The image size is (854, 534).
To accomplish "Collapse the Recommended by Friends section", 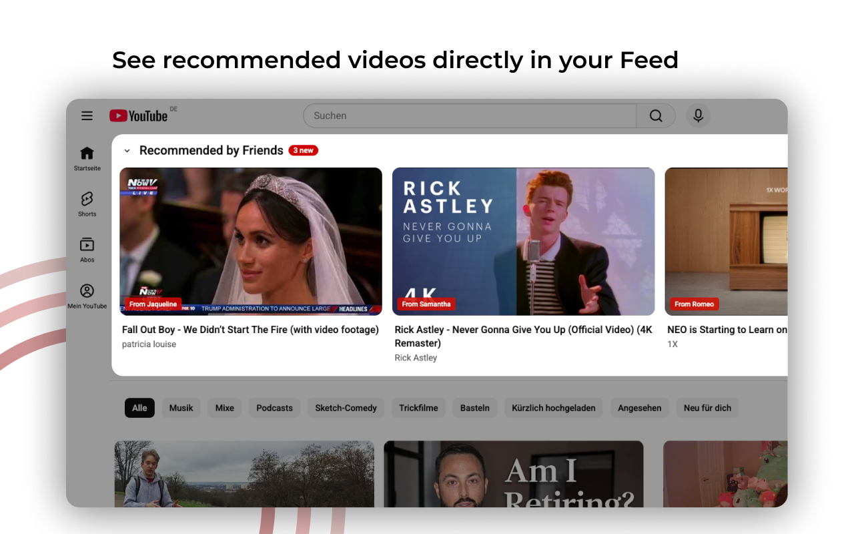I will click(127, 151).
